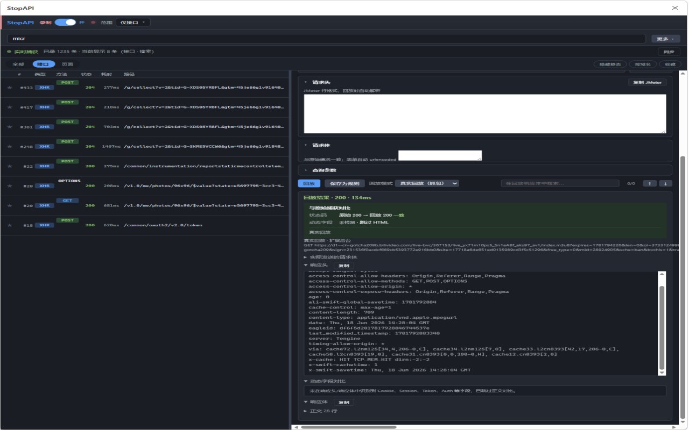Select the 703ms /g/collect request
The image size is (689, 430).
145,127
